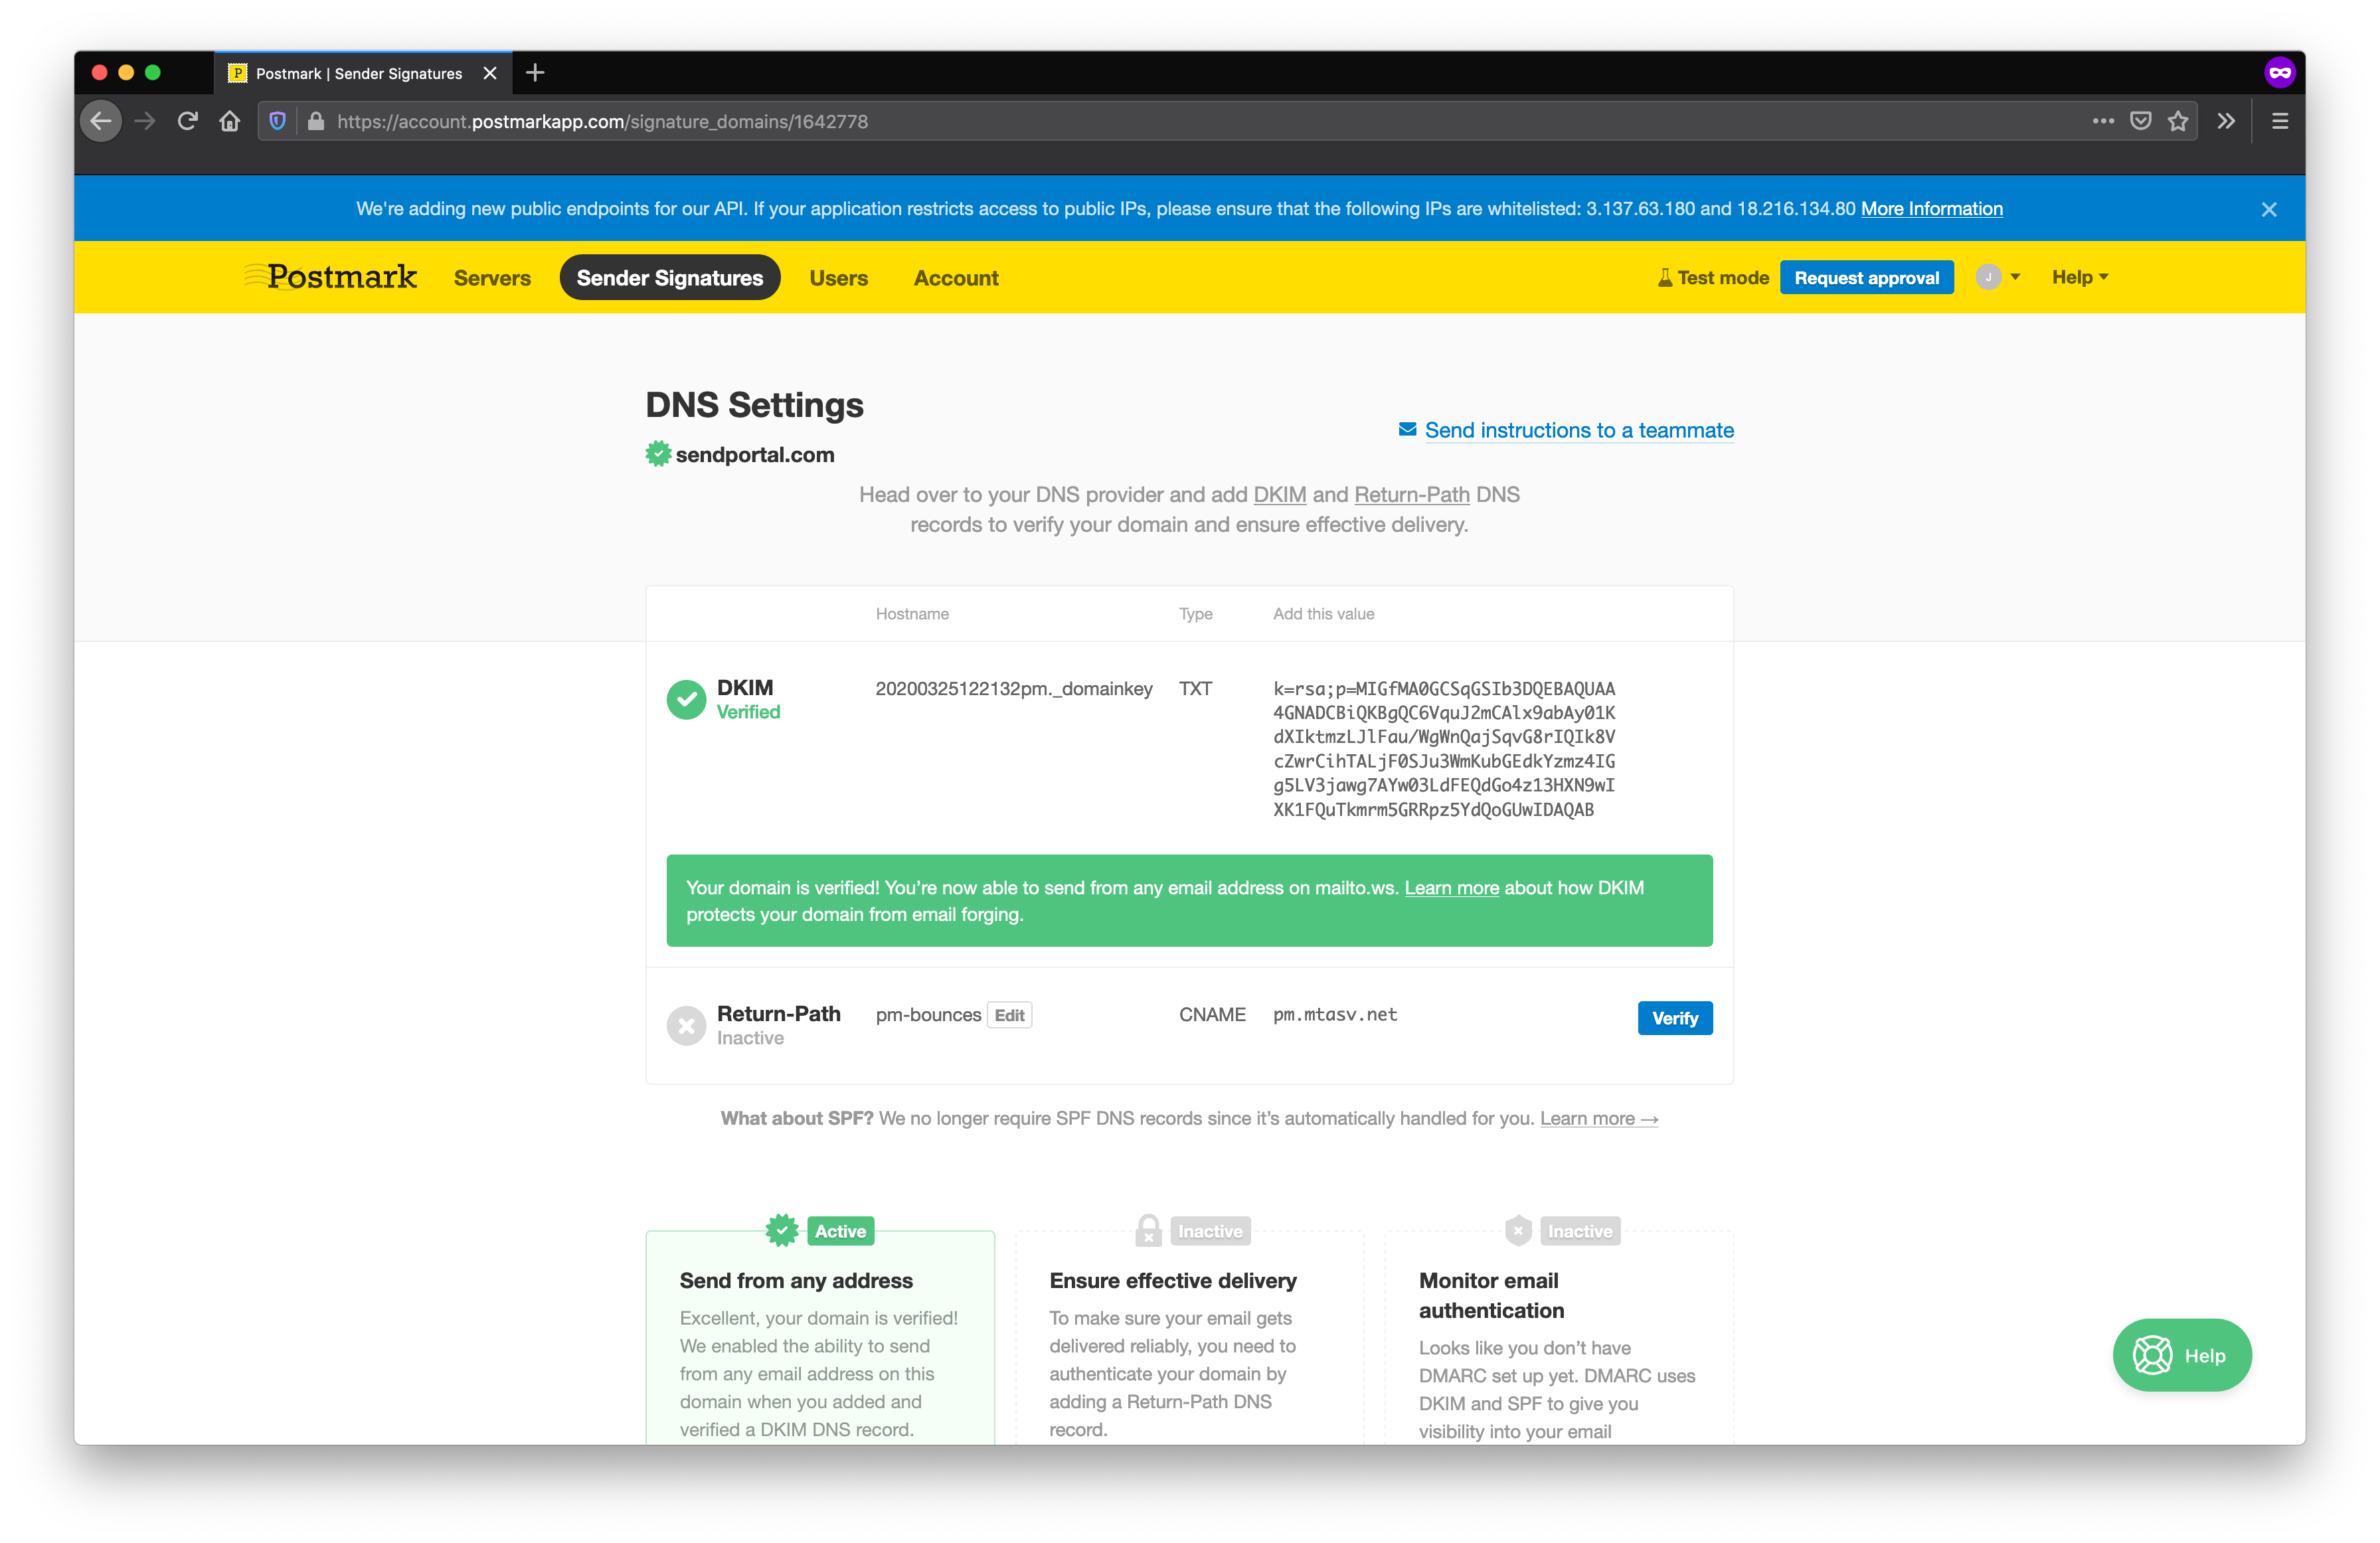Click the shield icon above Monitor email authentication
The width and height of the screenshot is (2380, 1543).
[x=1518, y=1230]
